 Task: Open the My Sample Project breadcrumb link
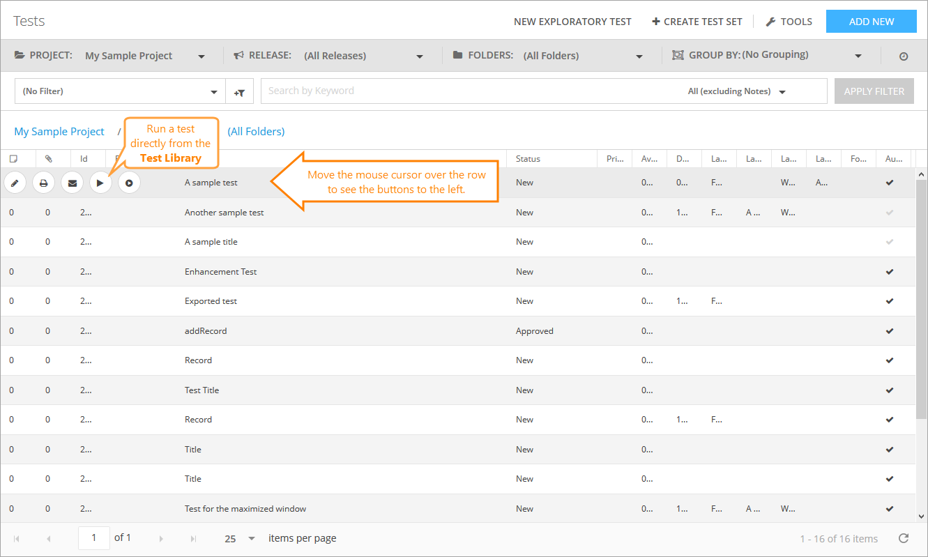(x=59, y=132)
